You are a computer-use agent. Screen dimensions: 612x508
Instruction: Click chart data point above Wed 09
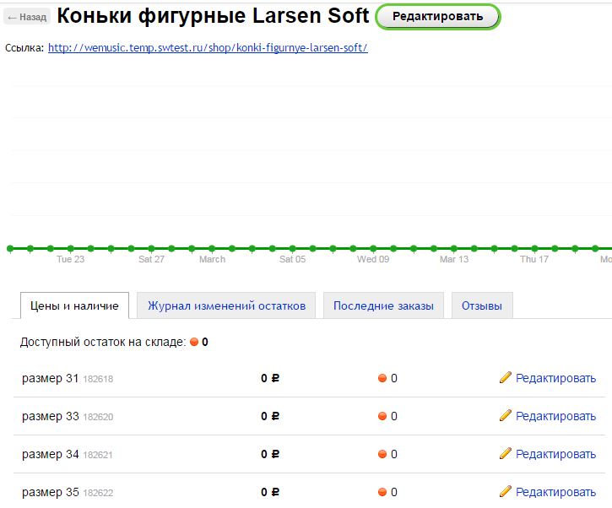click(x=373, y=248)
